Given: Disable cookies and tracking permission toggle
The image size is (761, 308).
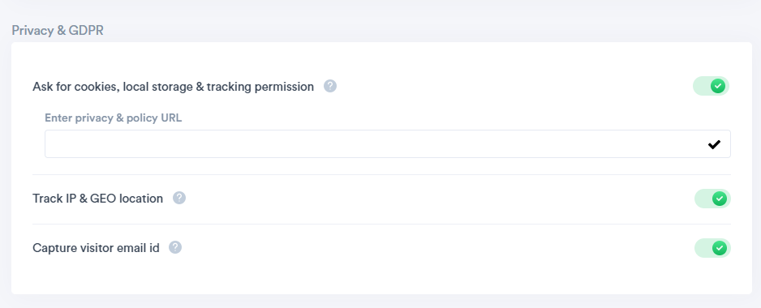Looking at the screenshot, I should [x=711, y=87].
